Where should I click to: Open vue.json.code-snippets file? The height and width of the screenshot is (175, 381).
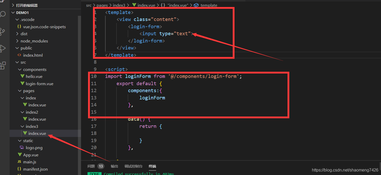tap(44, 27)
